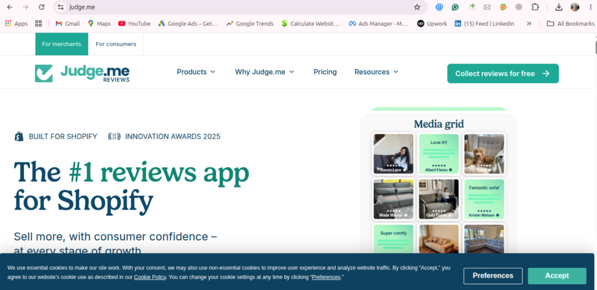Image resolution: width=597 pixels, height=290 pixels.
Task: Open the Pricing page
Action: coord(325,72)
